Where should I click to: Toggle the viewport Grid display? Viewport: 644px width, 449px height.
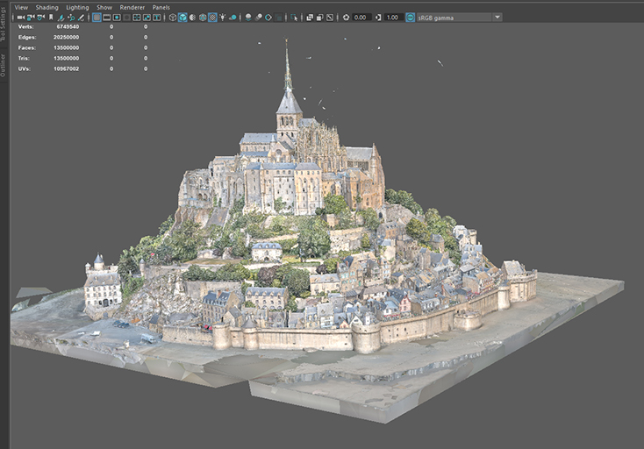[97, 18]
